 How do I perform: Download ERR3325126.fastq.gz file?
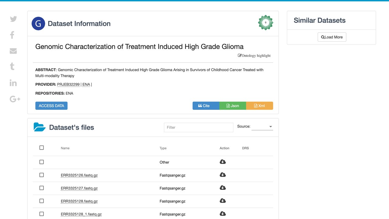[222, 175]
